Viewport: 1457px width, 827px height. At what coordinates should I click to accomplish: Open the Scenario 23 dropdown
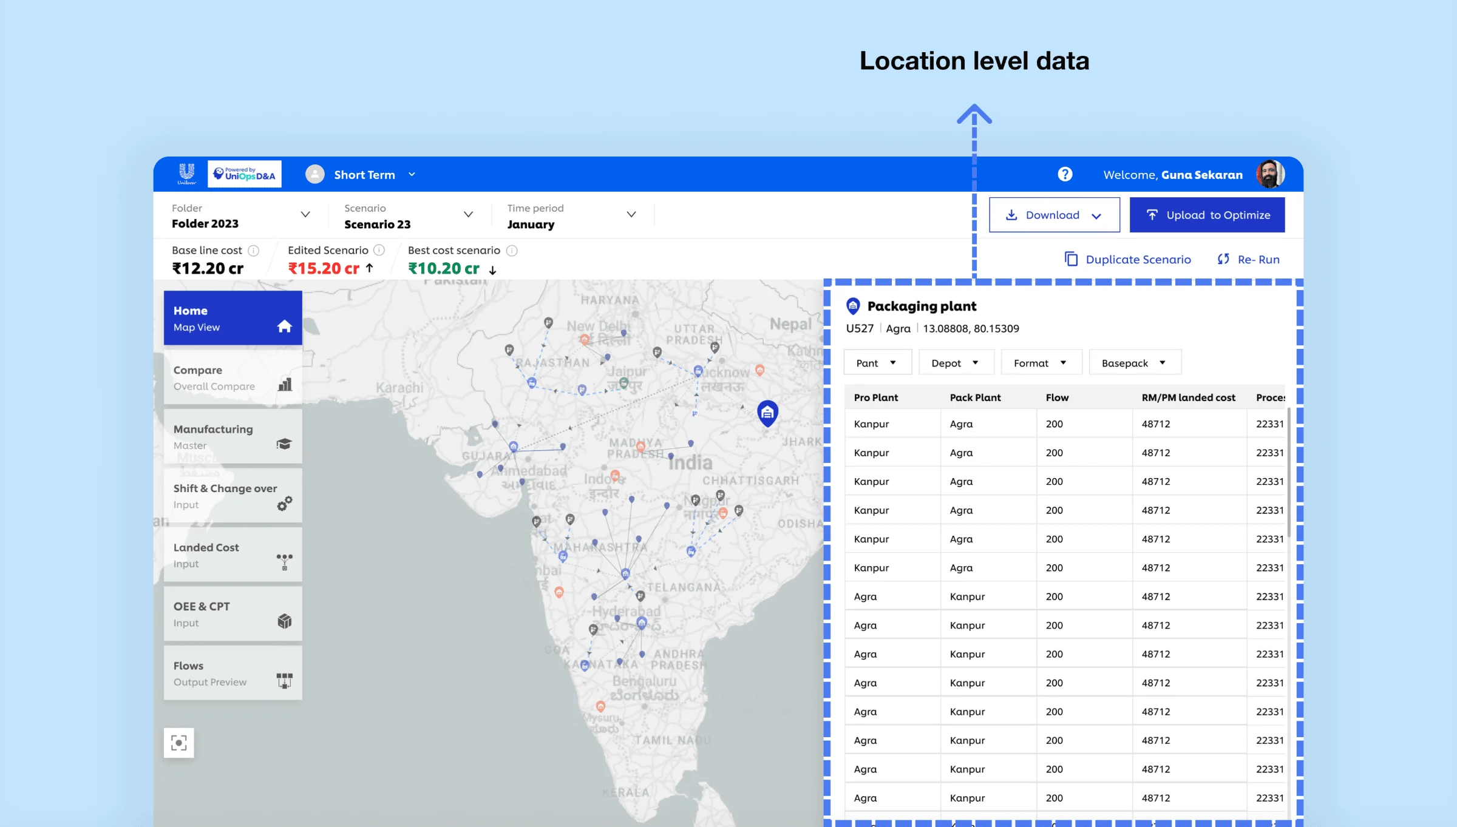468,214
